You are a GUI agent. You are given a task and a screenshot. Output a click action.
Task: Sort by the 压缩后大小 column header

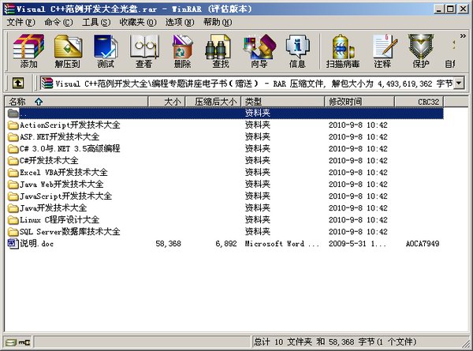[x=214, y=102]
